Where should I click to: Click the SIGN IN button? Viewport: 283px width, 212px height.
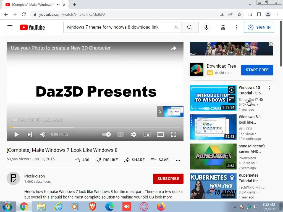coord(259,27)
